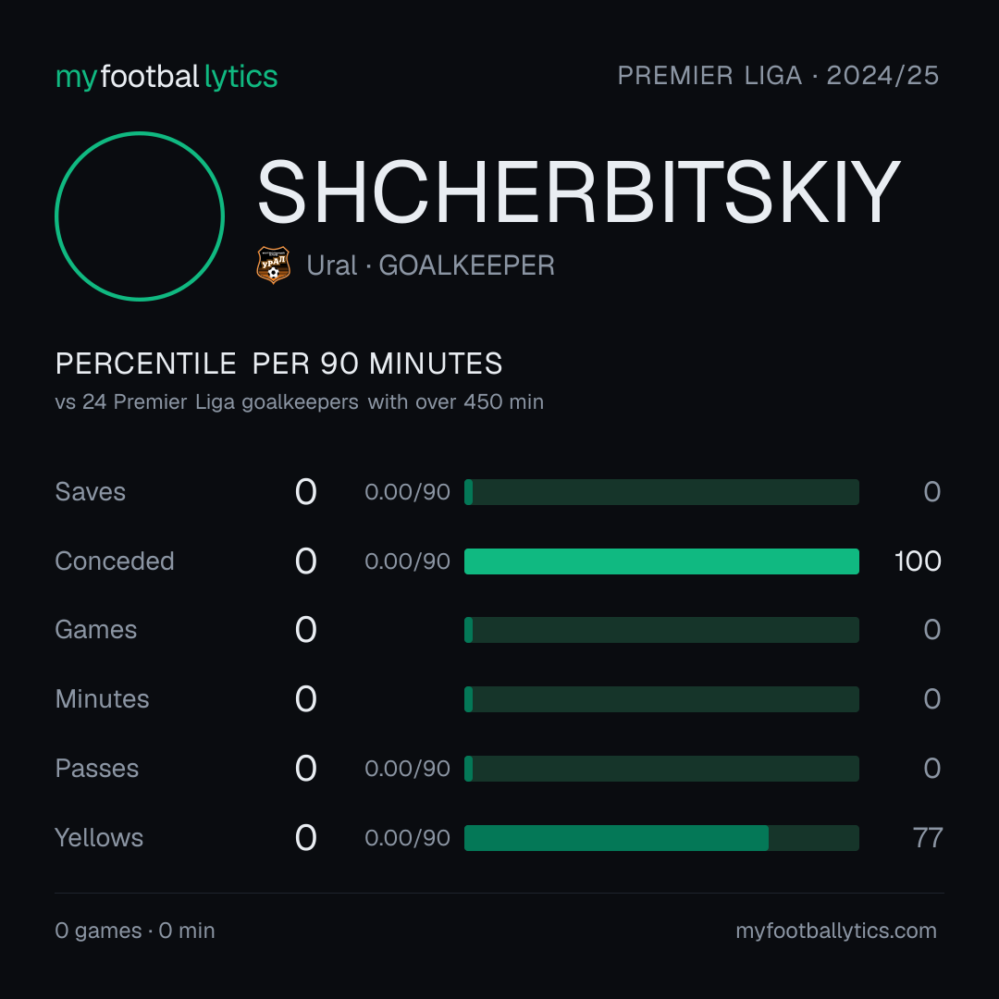Select the Conceded stat label
Screen dimensions: 999x999
[x=115, y=561]
